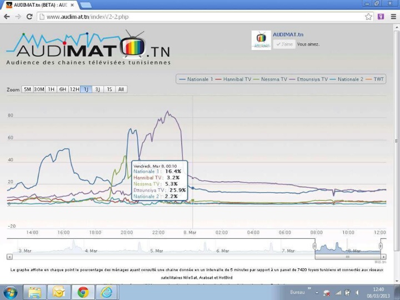Click the volume speaker tray icon

(357, 293)
